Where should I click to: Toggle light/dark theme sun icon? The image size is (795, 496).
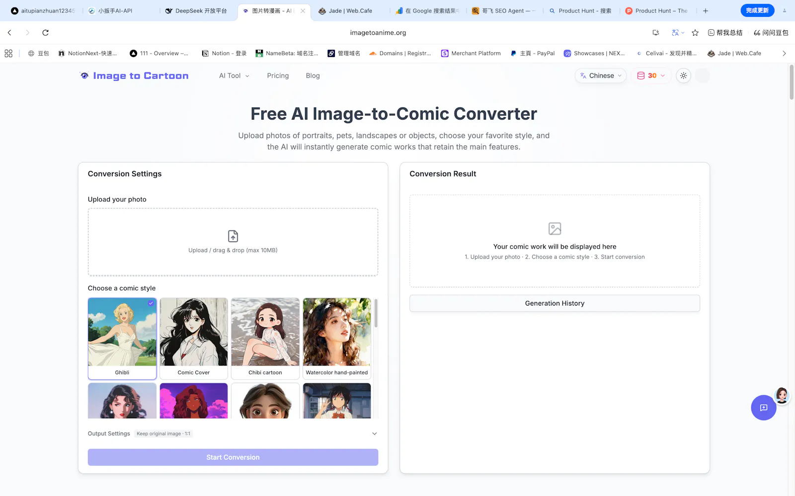(x=684, y=76)
